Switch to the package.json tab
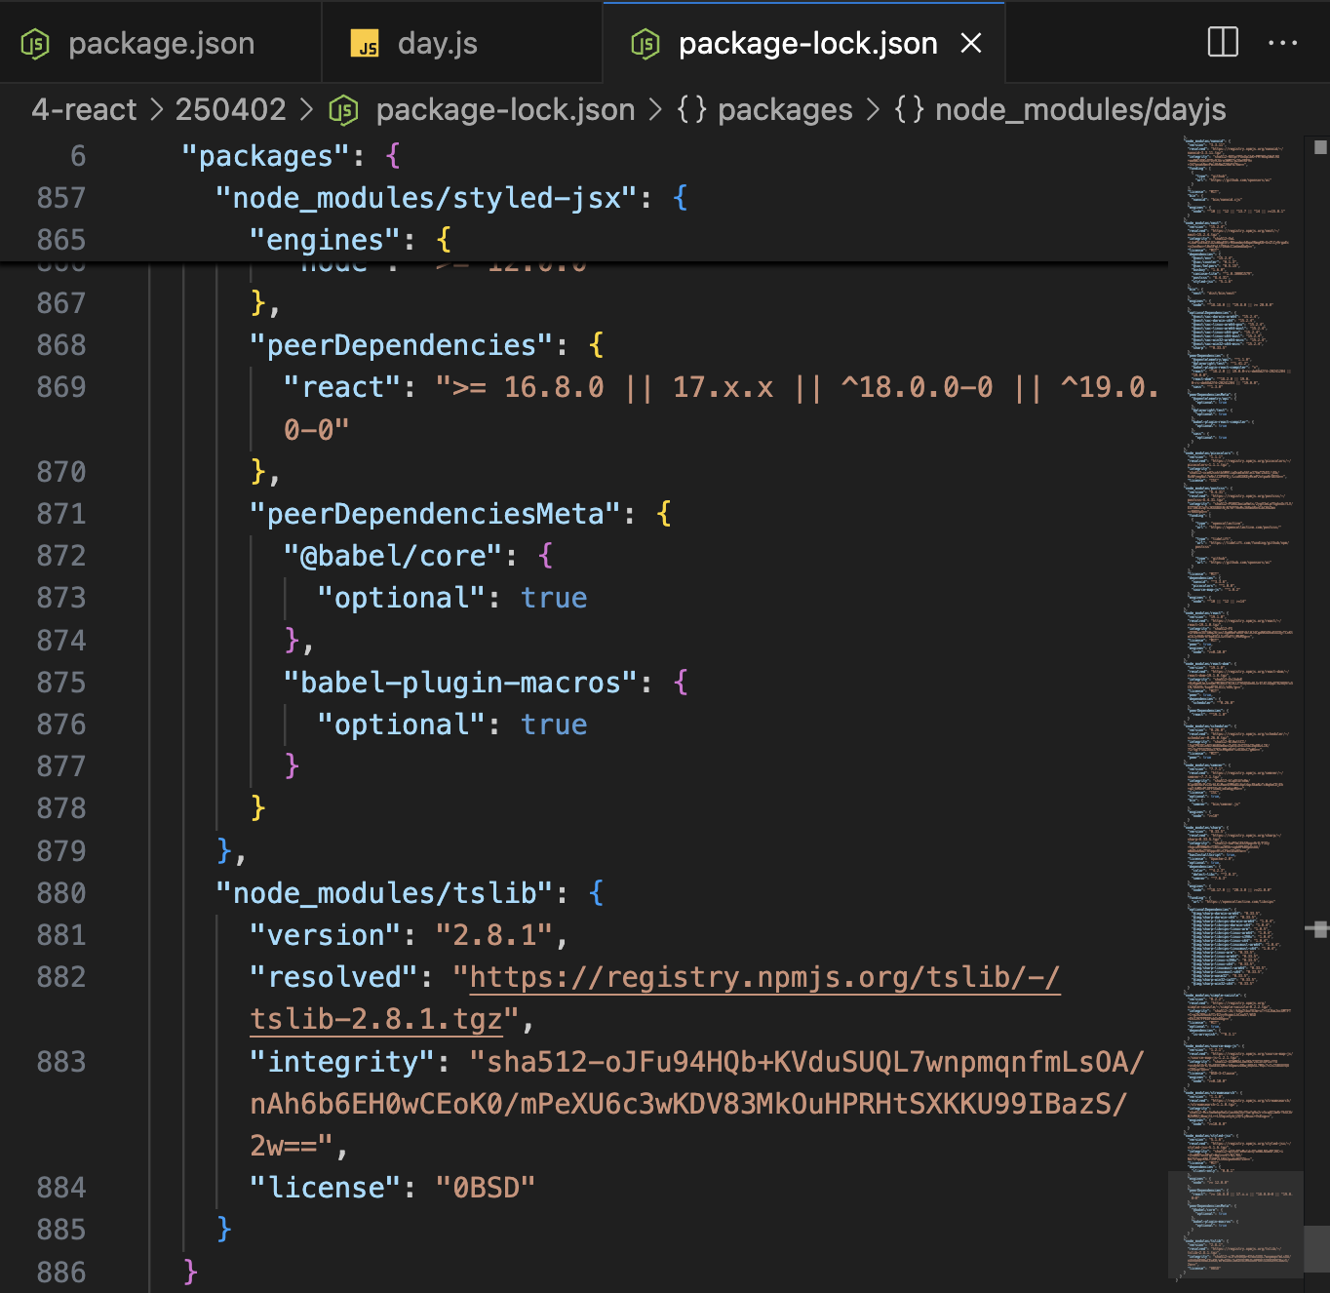 click(160, 43)
